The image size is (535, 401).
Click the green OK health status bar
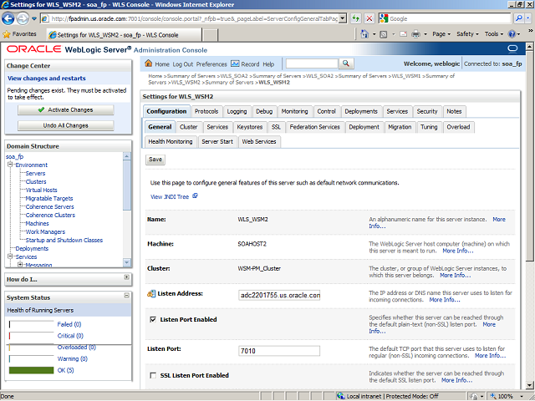pyautogui.click(x=31, y=370)
